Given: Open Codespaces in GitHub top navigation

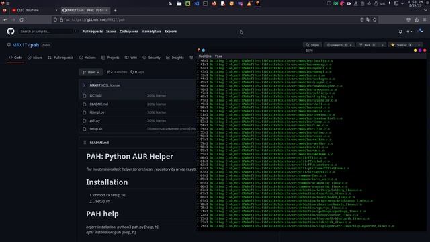Looking at the screenshot, I should coord(128,32).
